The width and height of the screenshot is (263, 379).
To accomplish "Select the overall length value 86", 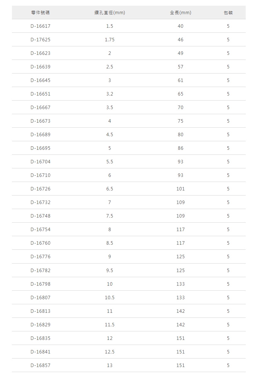I will tap(180, 148).
